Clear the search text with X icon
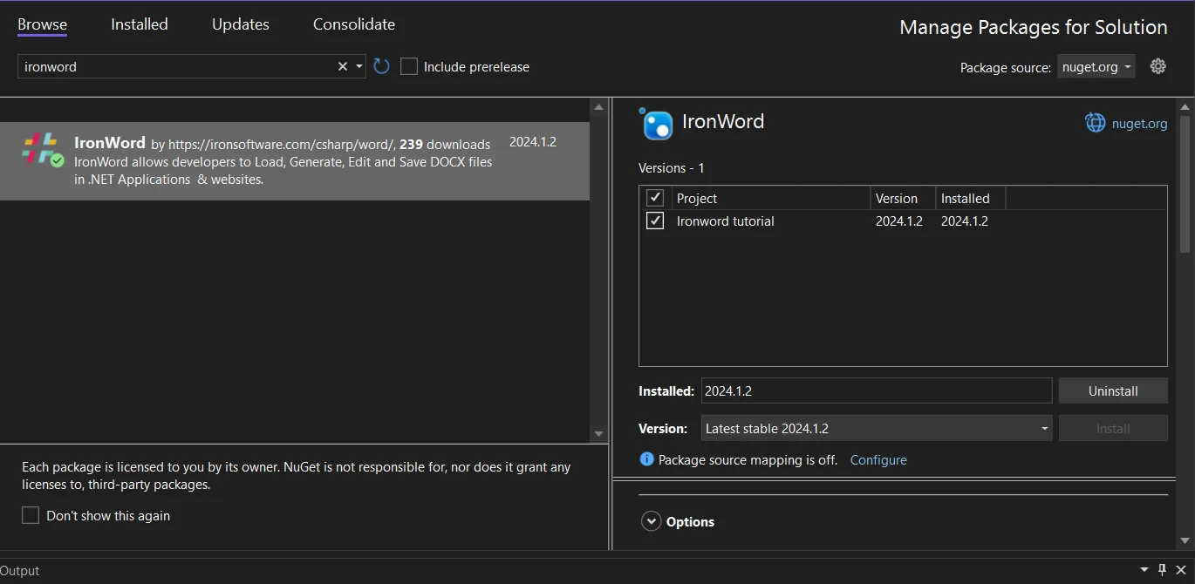The image size is (1195, 584). coord(343,66)
